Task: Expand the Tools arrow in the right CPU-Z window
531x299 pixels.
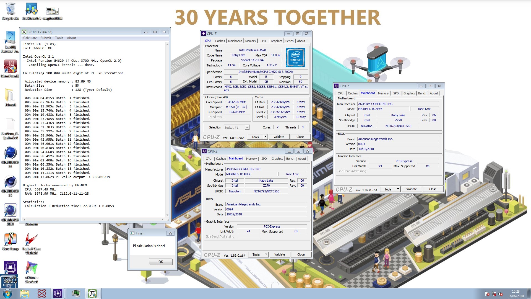Action: [x=398, y=189]
